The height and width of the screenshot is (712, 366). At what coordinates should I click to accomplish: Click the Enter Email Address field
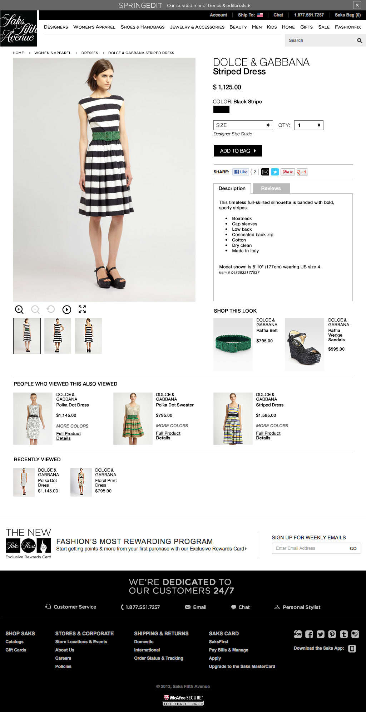[x=309, y=548]
